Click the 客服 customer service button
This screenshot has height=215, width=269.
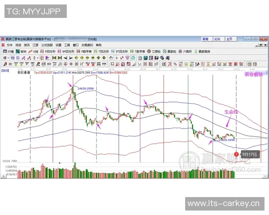pyautogui.click(x=205, y=39)
